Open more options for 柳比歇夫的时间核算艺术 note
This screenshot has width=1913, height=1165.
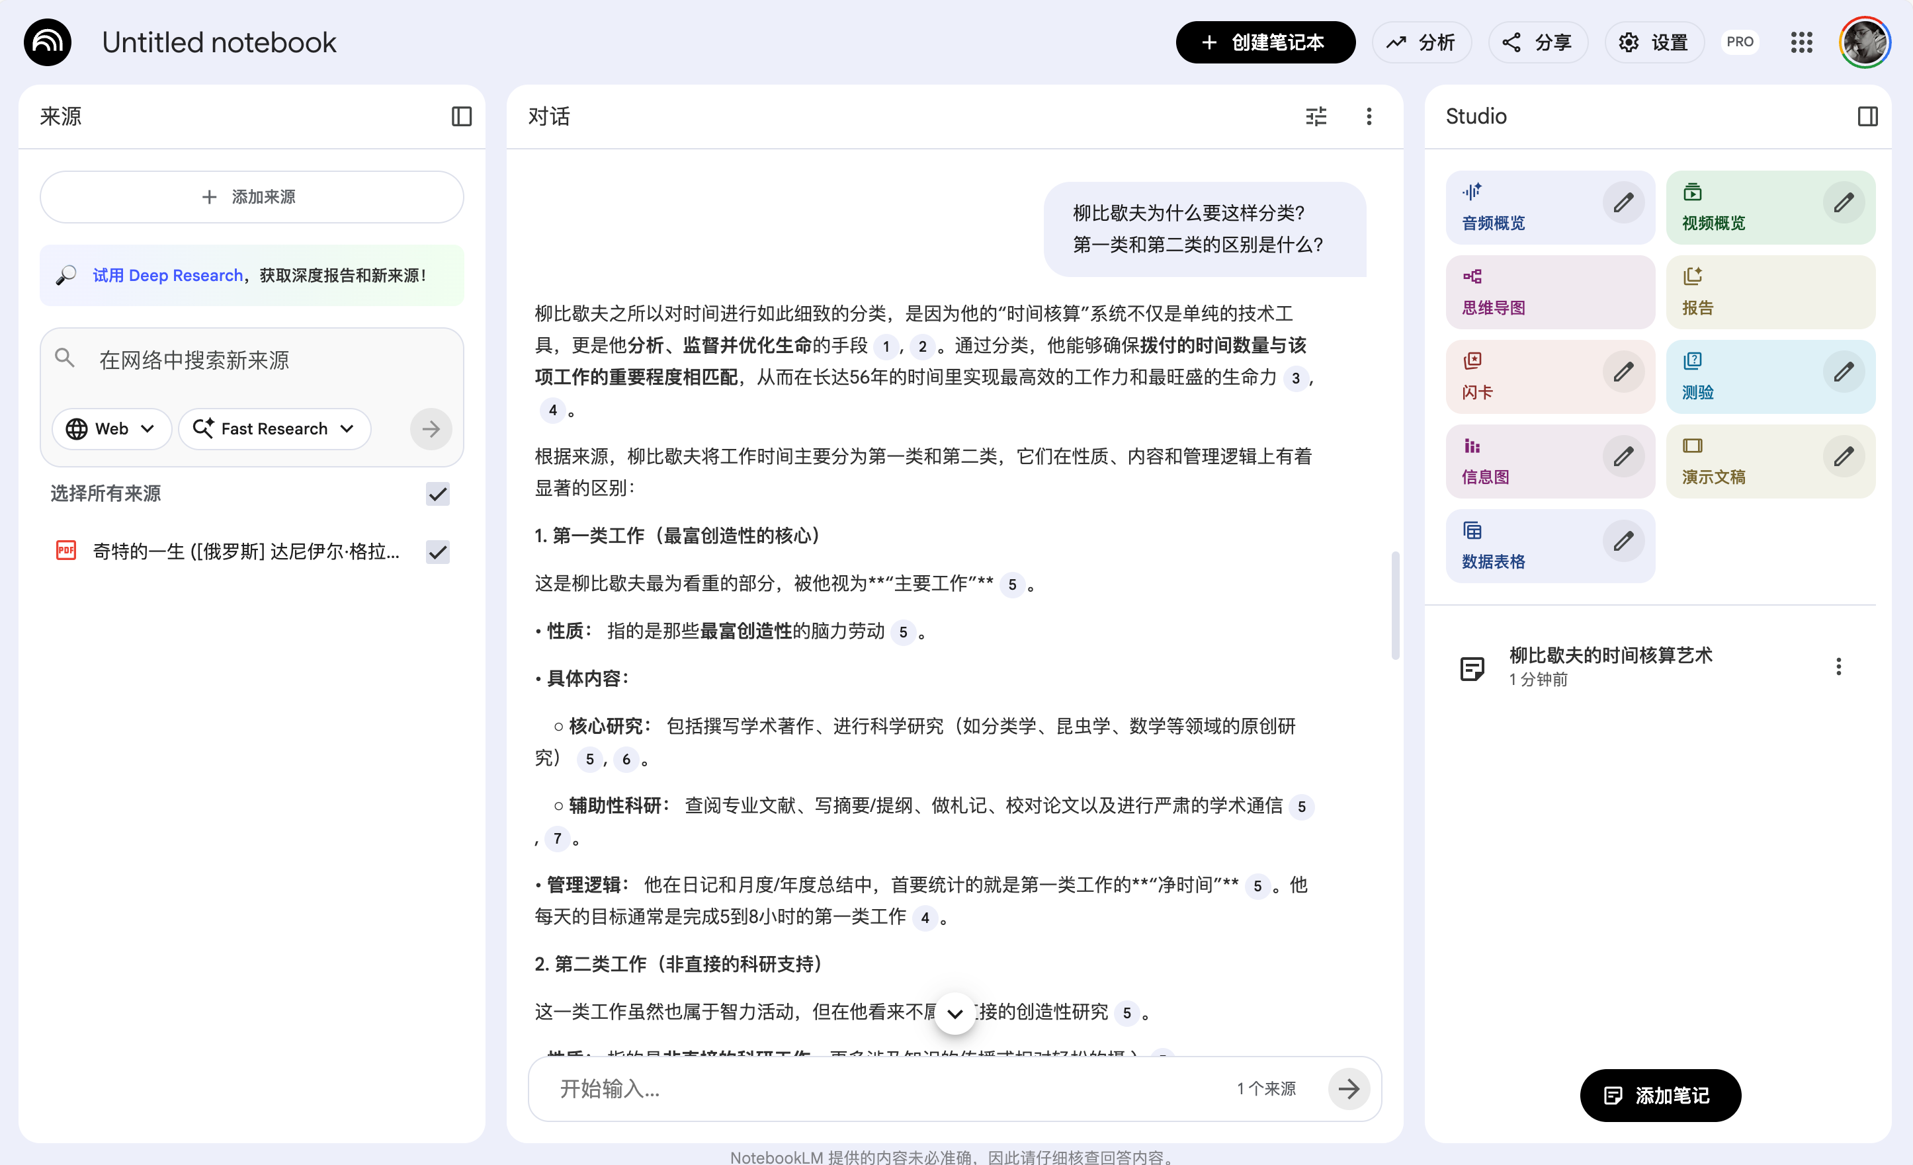click(x=1838, y=666)
